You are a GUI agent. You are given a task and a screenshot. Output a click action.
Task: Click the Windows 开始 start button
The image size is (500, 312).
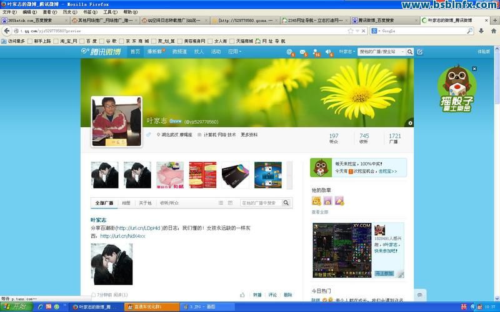[x=16, y=307]
